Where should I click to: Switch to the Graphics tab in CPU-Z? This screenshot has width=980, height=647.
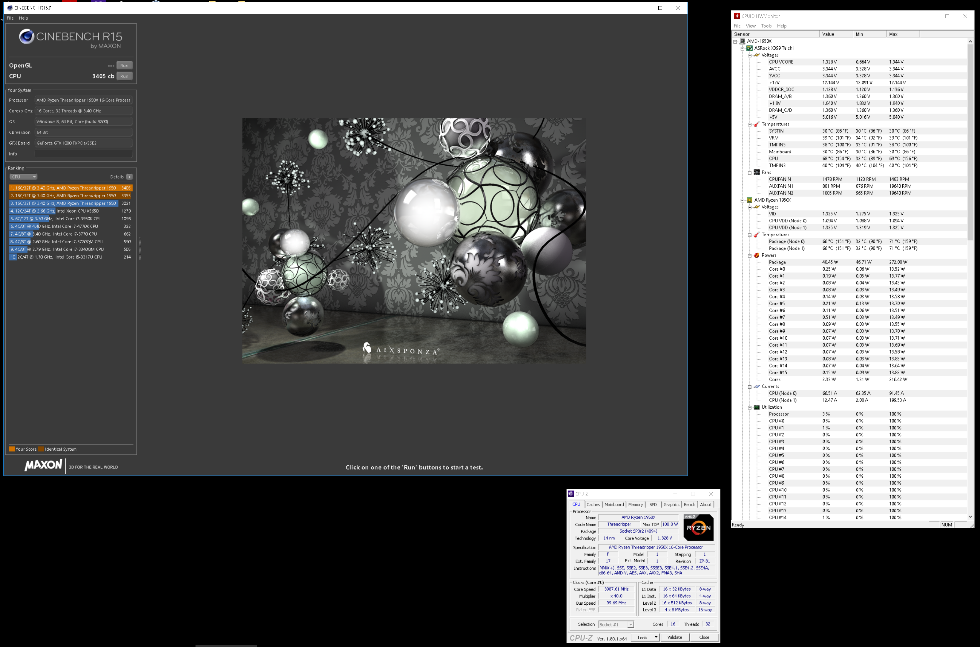[x=671, y=505]
